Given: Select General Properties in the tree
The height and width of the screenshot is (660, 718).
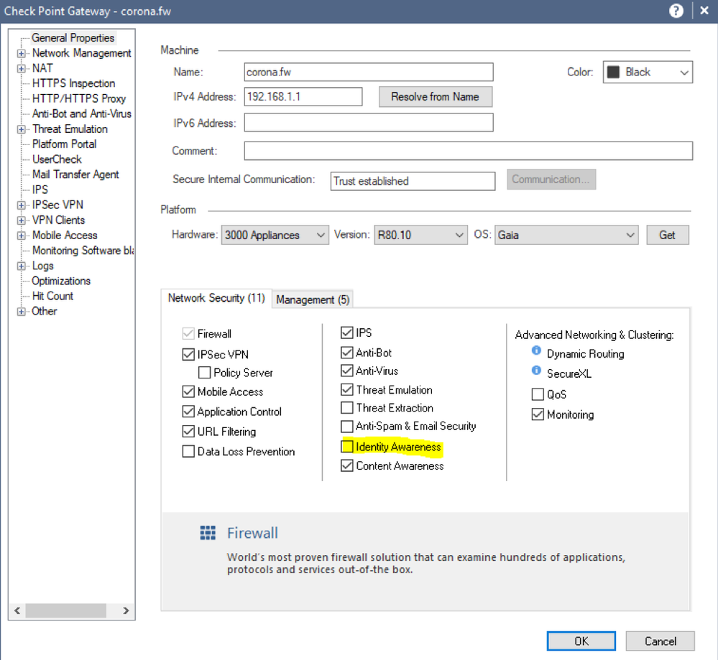Looking at the screenshot, I should tap(73, 38).
